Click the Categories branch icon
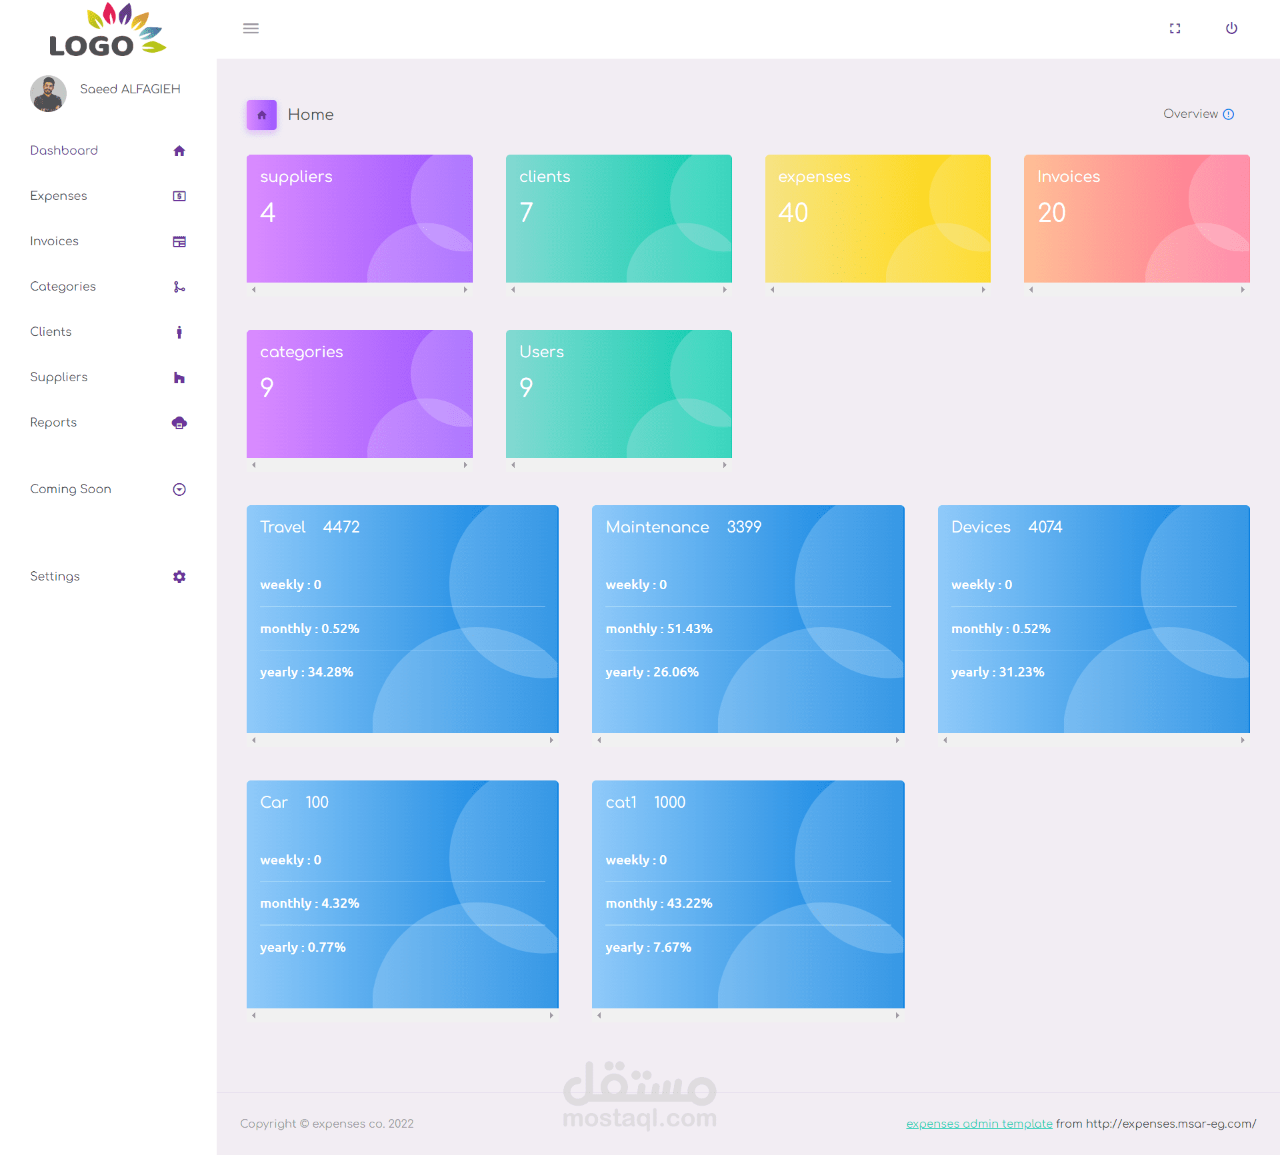This screenshot has width=1280, height=1155. pos(179,287)
